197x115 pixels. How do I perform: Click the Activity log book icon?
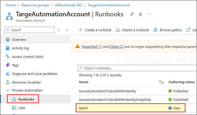(x=8, y=48)
